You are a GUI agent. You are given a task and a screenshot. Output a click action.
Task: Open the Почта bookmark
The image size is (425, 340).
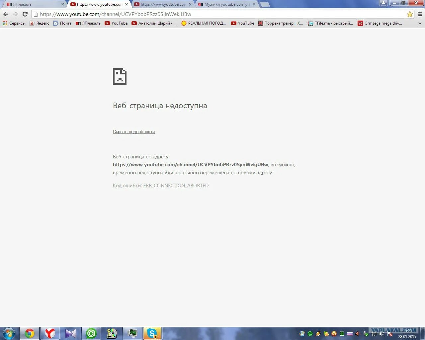[62, 23]
